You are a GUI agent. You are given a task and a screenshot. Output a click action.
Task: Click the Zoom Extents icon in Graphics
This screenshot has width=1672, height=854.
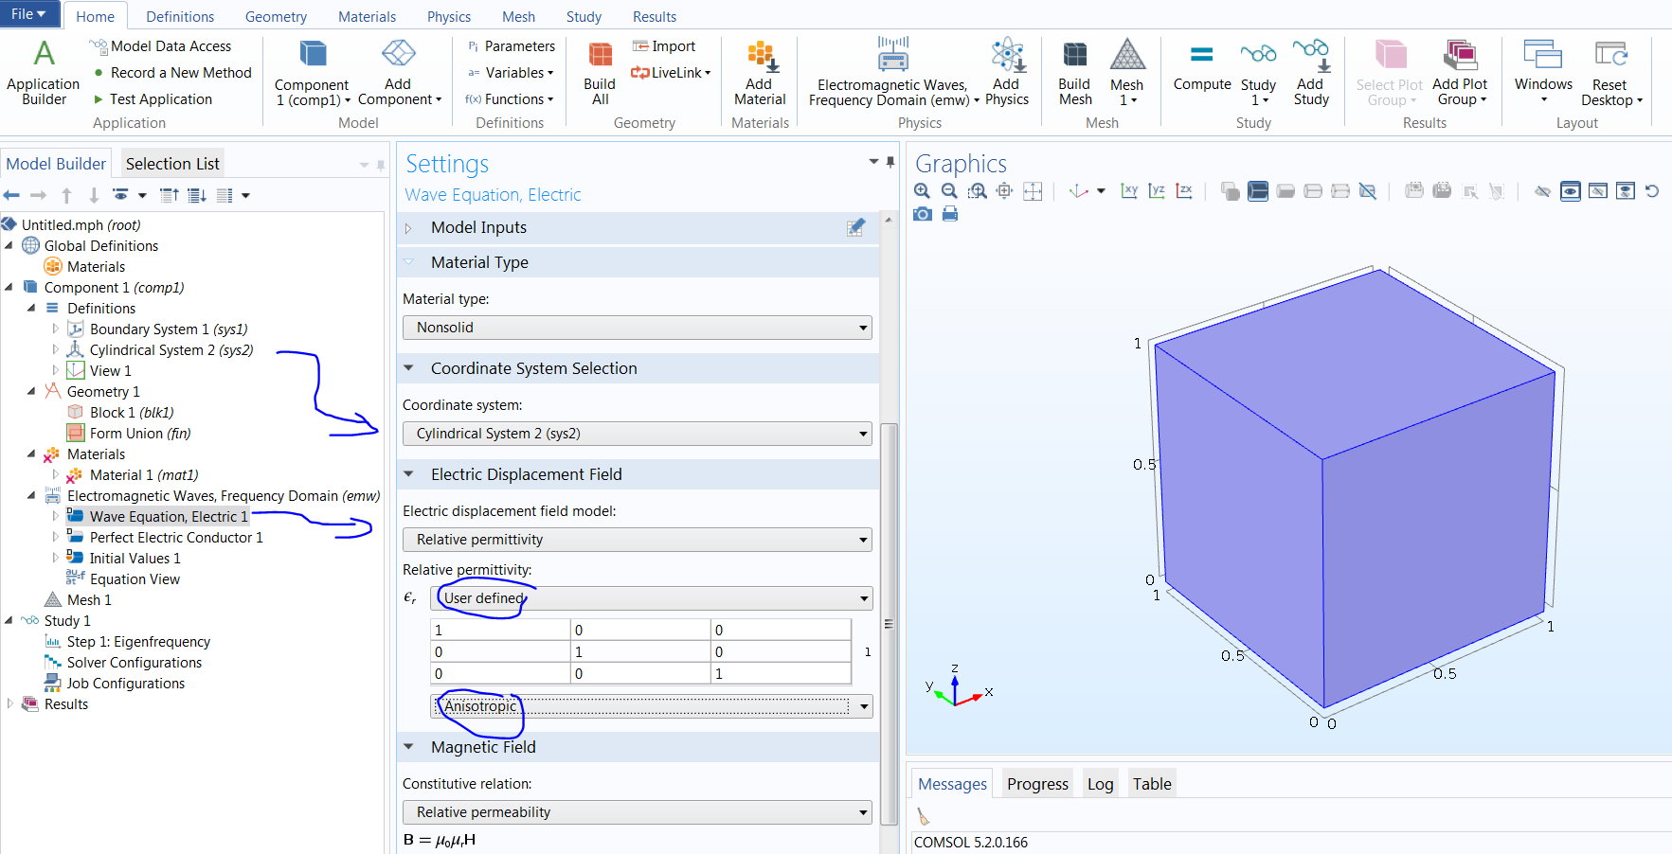[x=1033, y=191]
